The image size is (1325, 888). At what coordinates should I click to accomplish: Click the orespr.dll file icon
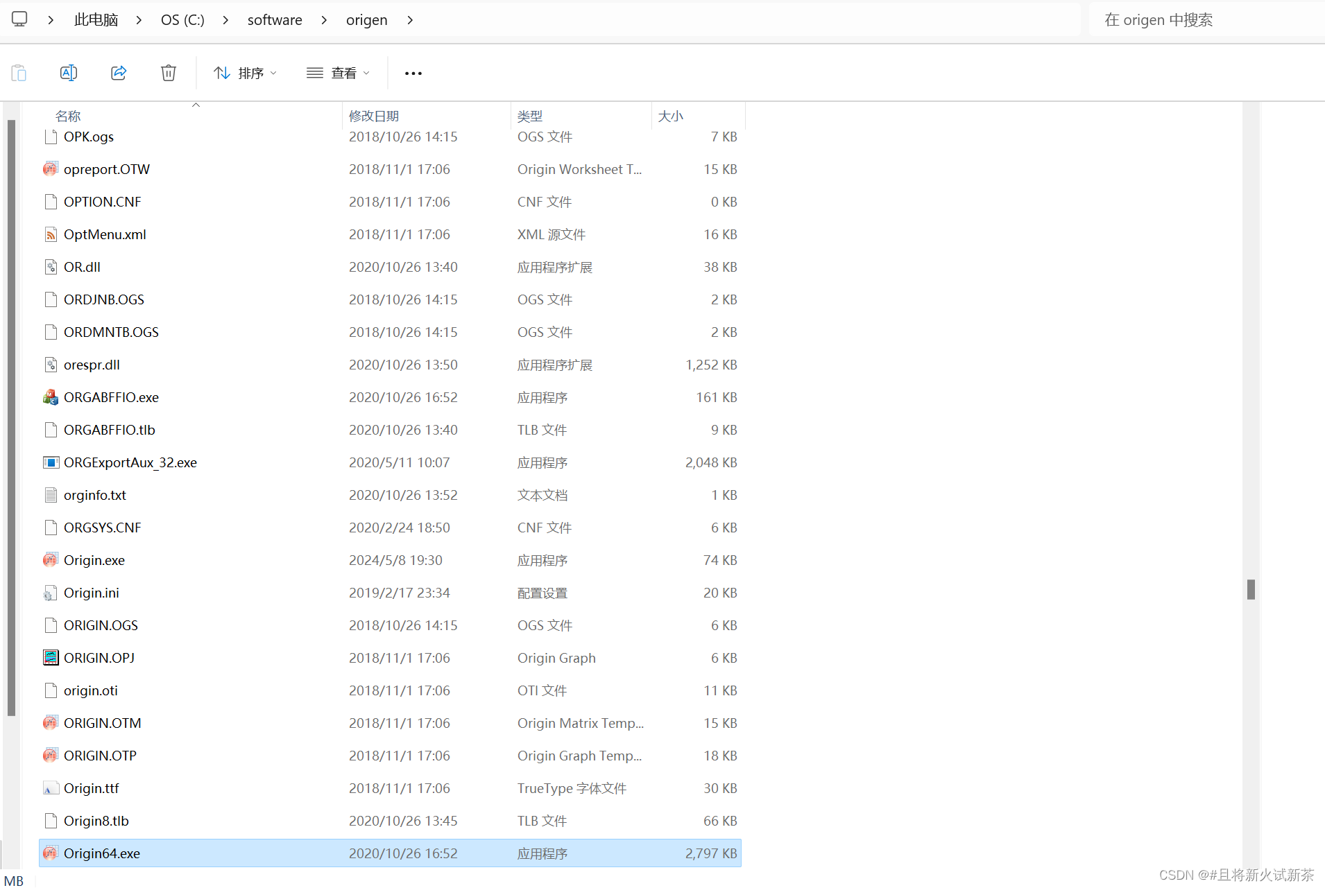click(x=51, y=365)
